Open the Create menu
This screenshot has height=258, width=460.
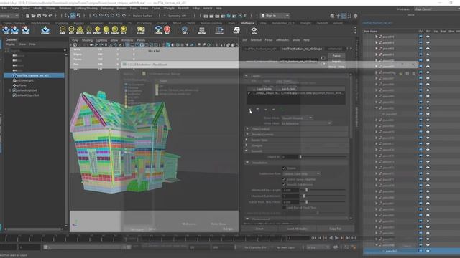(14, 8)
